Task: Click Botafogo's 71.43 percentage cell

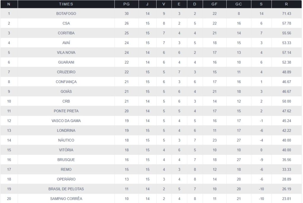Action: pyautogui.click(x=286, y=14)
